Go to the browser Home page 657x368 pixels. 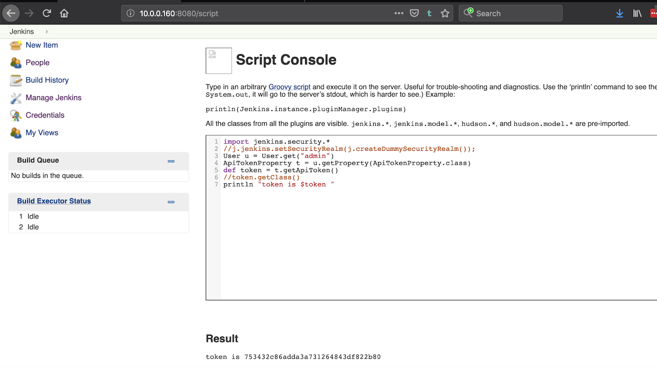64,13
